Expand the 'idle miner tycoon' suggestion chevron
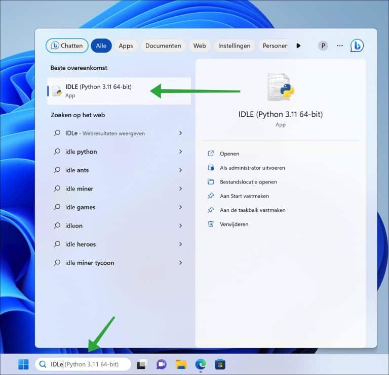This screenshot has width=389, height=375. tap(181, 263)
